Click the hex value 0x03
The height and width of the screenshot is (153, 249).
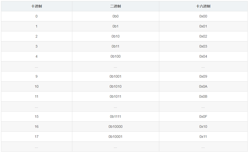click(x=203, y=46)
